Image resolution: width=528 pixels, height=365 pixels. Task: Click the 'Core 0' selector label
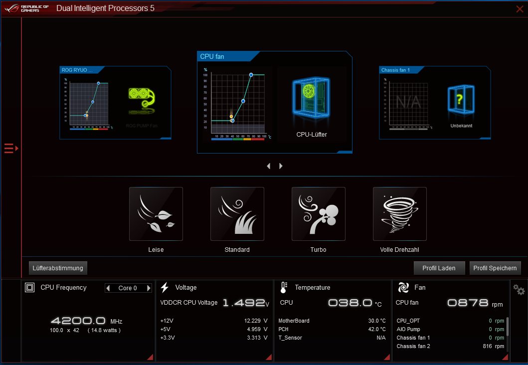point(128,288)
